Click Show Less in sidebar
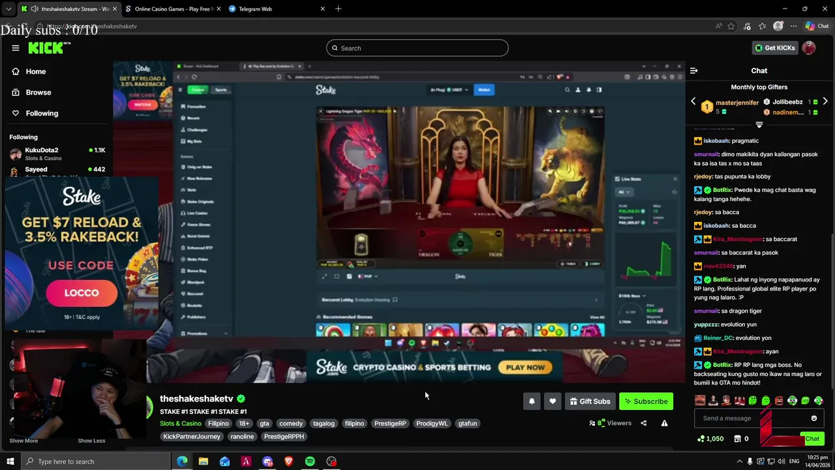Screen dimensions: 835x470 point(91,441)
